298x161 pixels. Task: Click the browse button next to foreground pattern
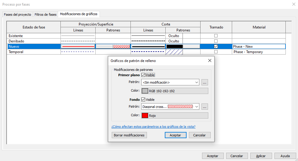click(x=205, y=82)
